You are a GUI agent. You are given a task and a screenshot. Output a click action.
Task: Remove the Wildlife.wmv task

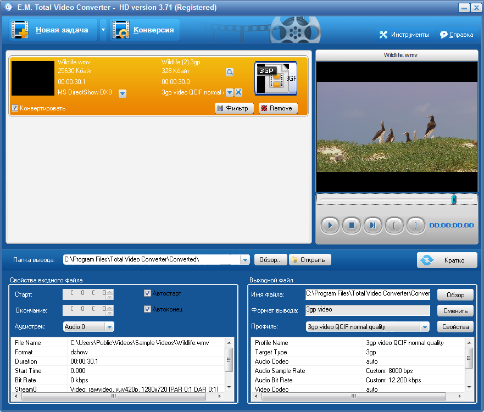(x=278, y=108)
